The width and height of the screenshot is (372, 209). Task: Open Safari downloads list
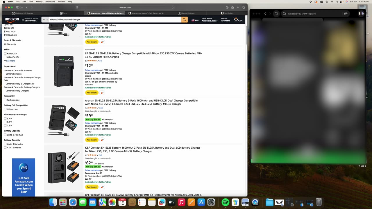click(227, 7)
